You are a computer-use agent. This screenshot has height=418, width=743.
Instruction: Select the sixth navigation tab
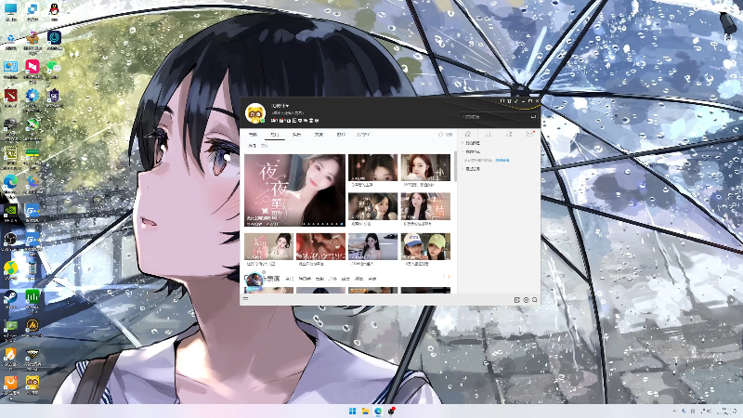(x=363, y=135)
